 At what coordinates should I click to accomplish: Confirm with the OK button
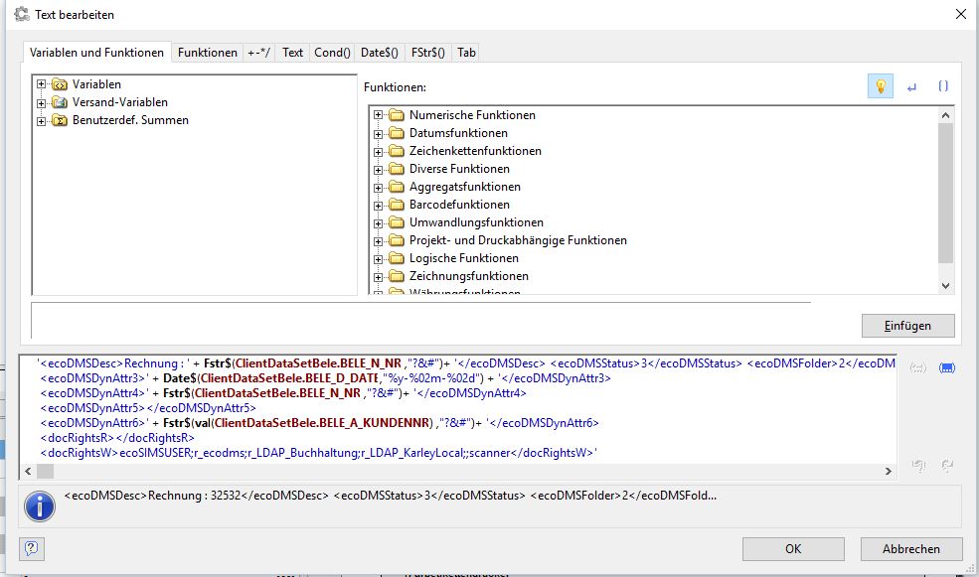[x=793, y=549]
